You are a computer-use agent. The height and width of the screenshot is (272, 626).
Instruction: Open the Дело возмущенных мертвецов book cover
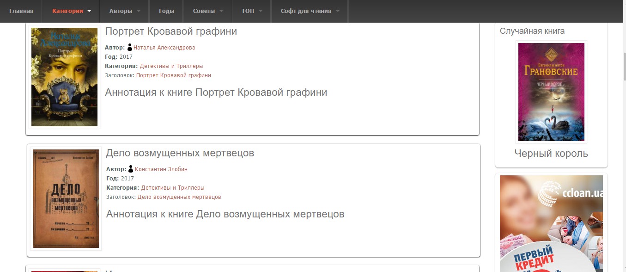66,198
